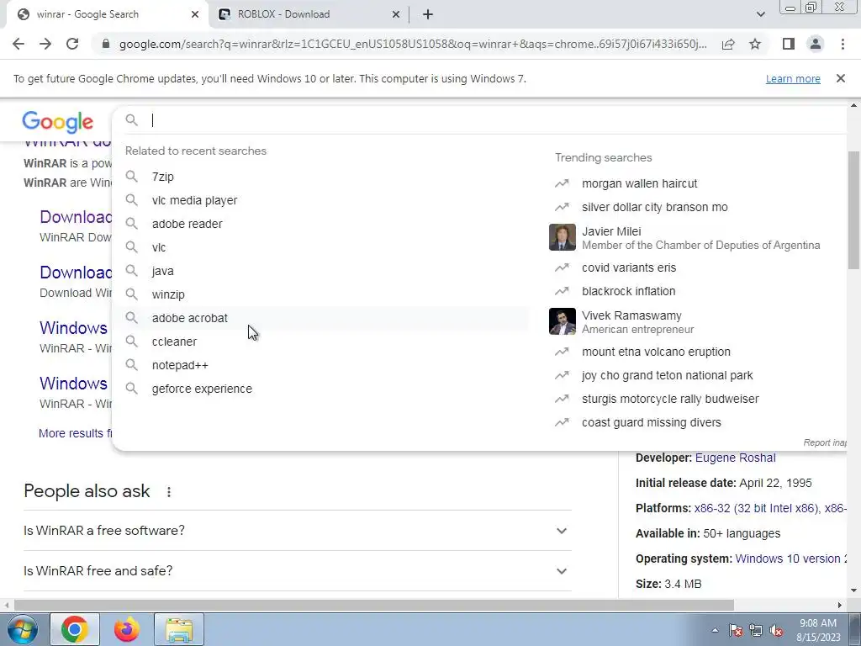Click the Javier Milei thumbnail photo

[x=563, y=237]
